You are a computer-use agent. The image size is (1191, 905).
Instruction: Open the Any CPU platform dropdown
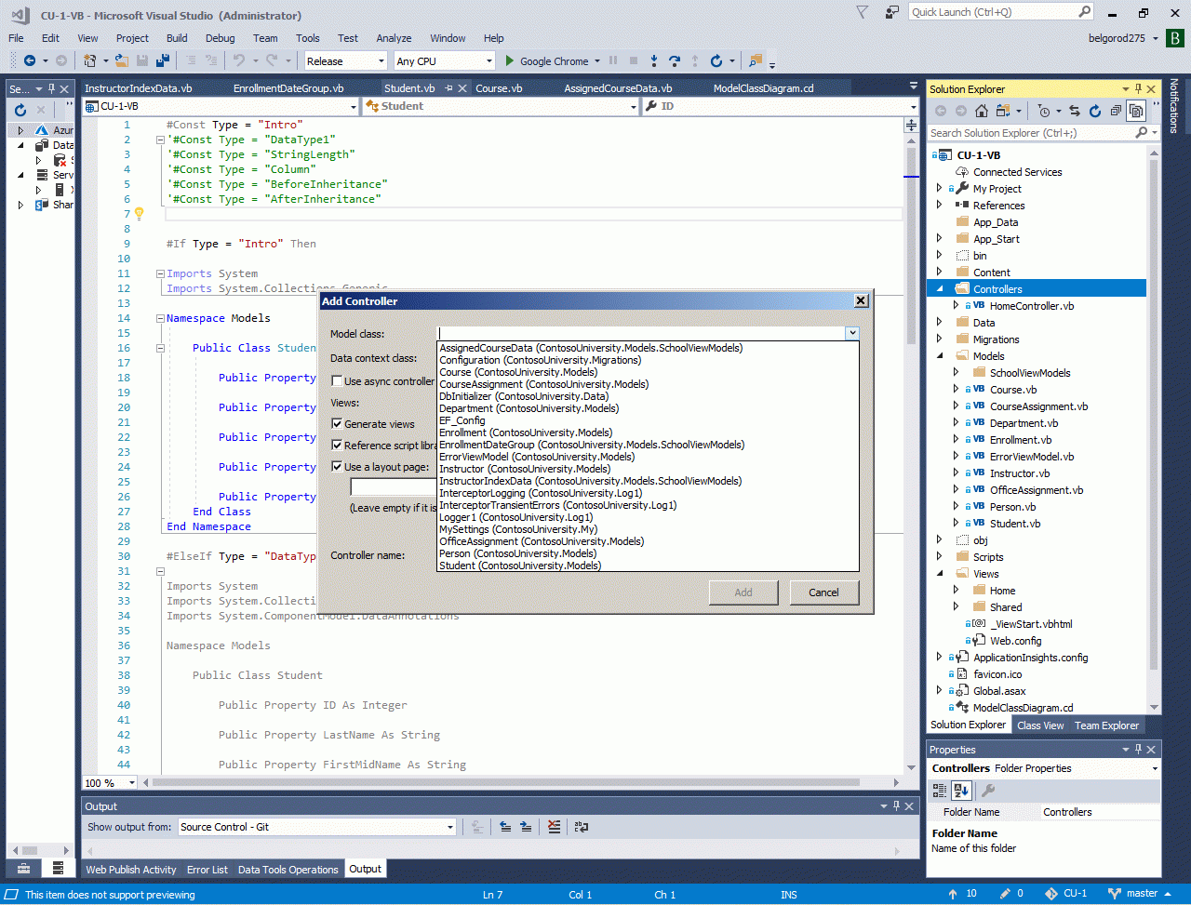click(445, 61)
